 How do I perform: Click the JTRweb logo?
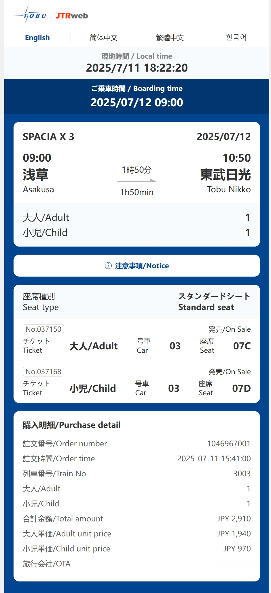point(72,16)
